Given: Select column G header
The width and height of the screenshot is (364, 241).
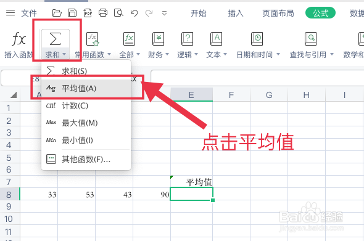Looking at the screenshot, I should [269, 95].
